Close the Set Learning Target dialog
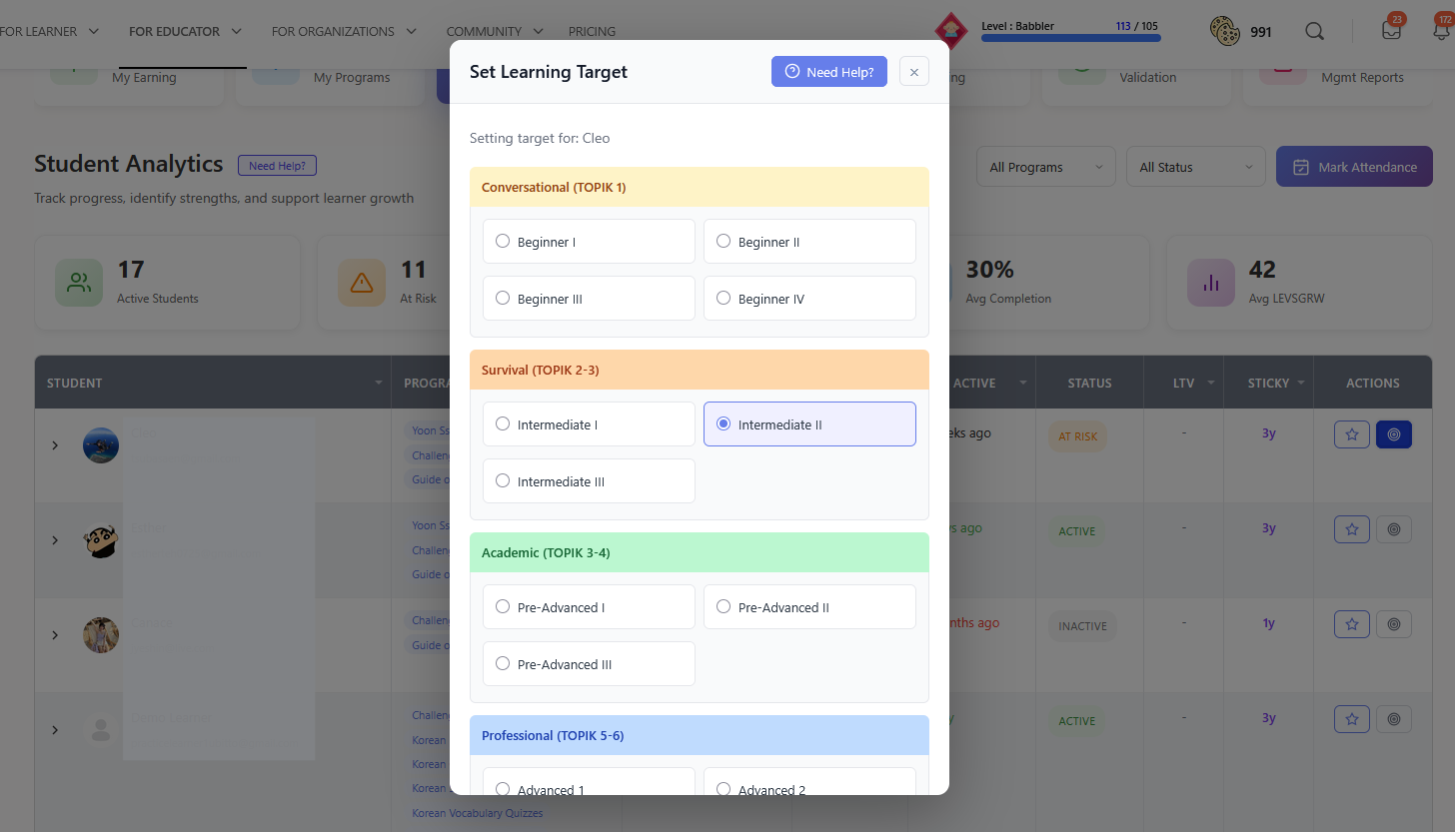This screenshot has width=1455, height=832. [913, 72]
